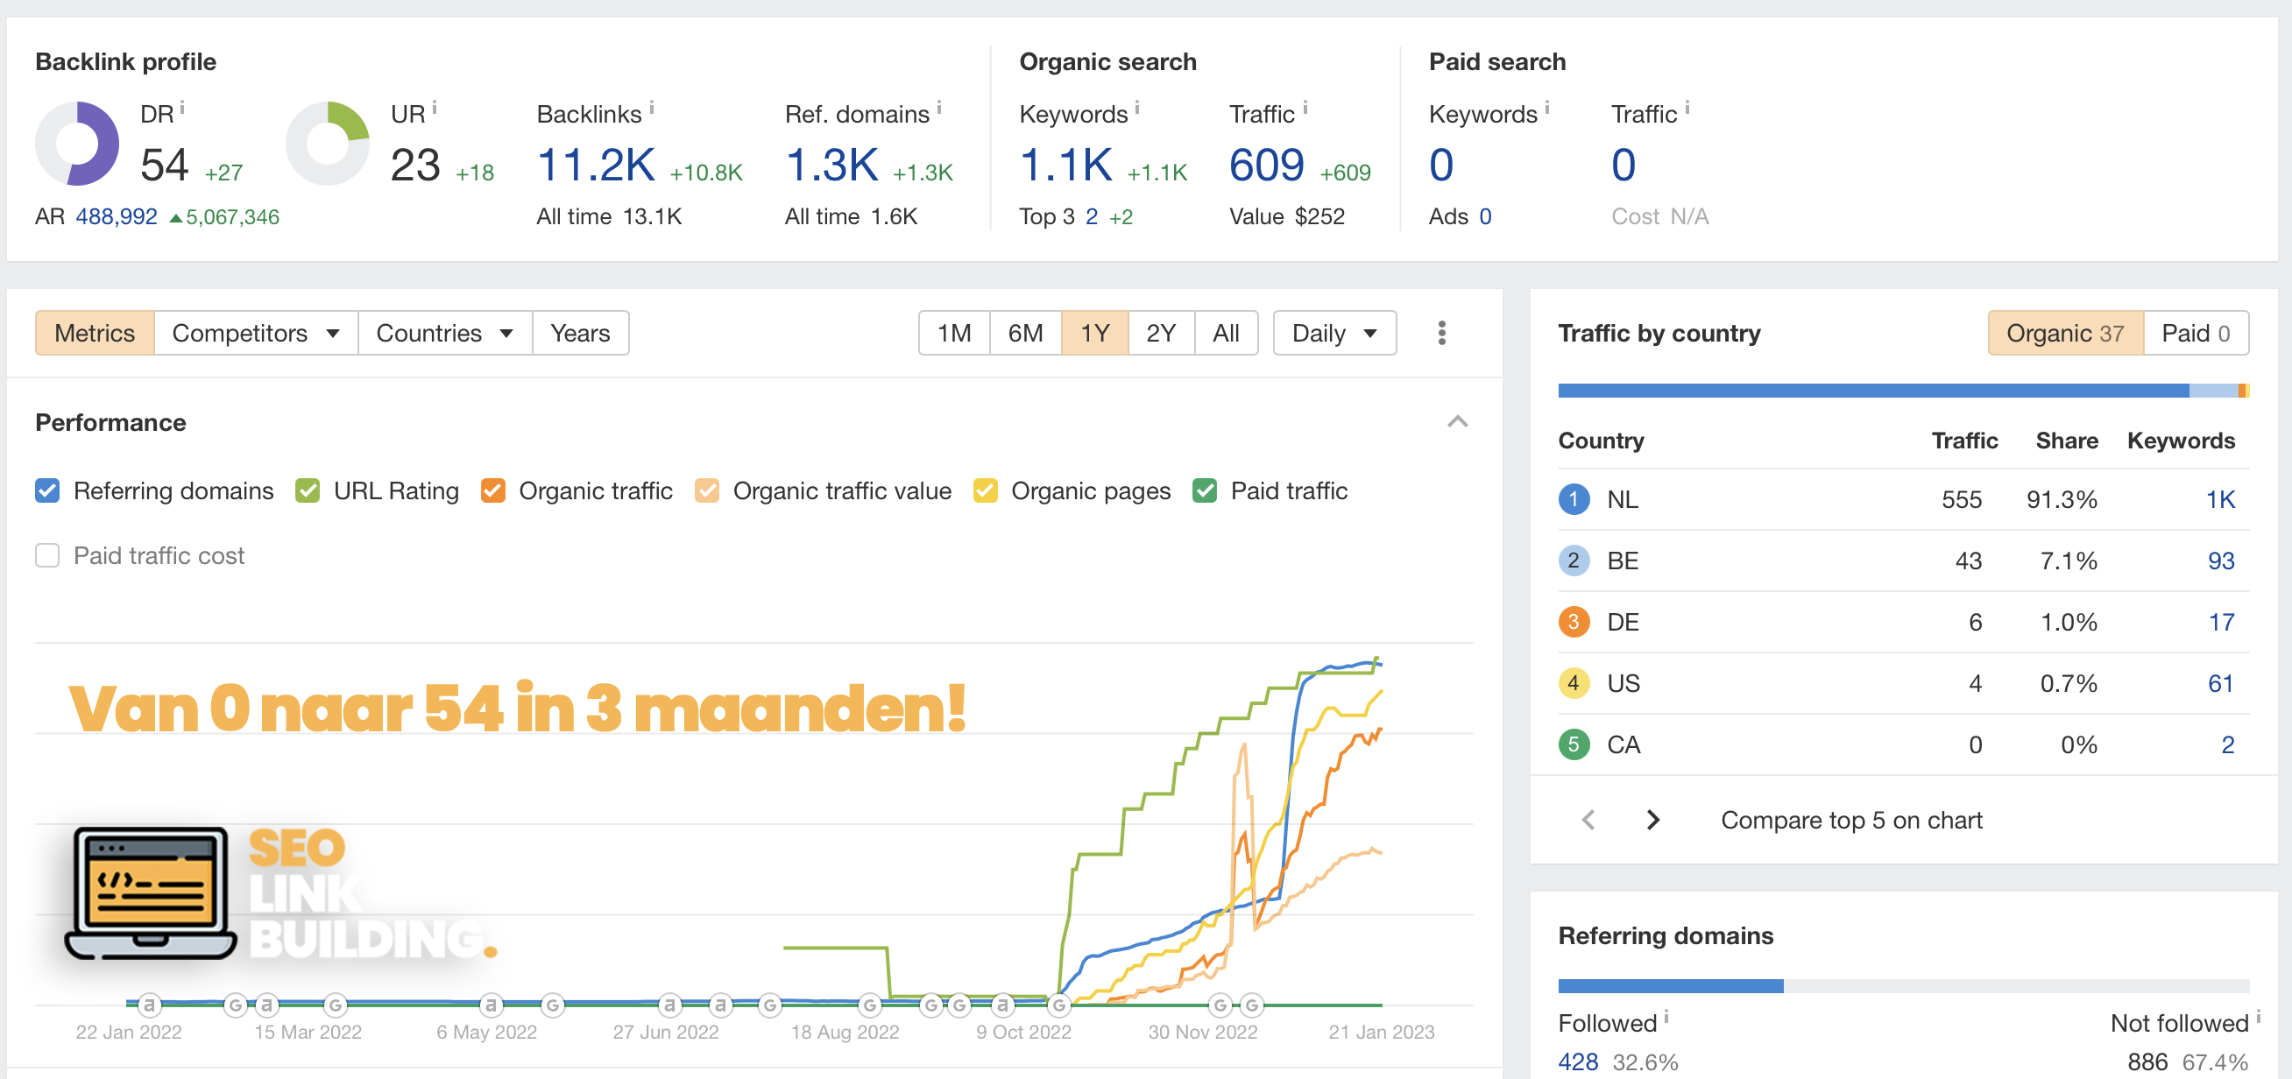Open the Daily interval dropdown
Viewport: 2292px width, 1079px height.
click(1333, 333)
